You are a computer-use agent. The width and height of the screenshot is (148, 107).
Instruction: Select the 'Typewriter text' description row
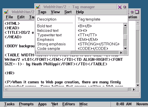pyautogui.click(x=49, y=35)
